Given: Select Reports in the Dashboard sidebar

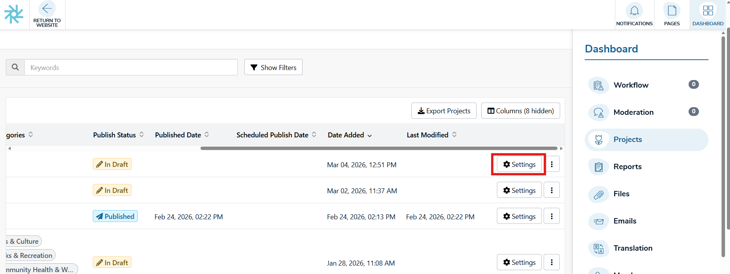Looking at the screenshot, I should pos(627,166).
